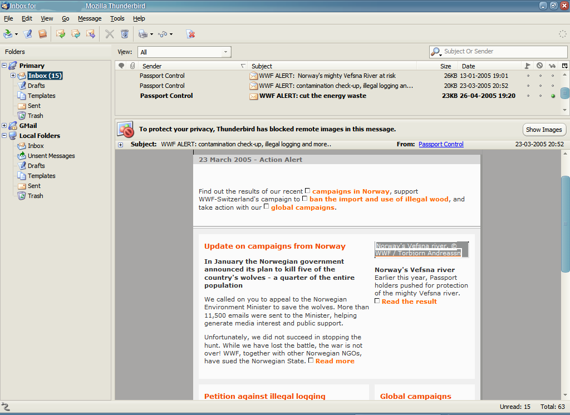This screenshot has width=570, height=415.
Task: Click the message body scroll-down arrow
Action: (565, 395)
